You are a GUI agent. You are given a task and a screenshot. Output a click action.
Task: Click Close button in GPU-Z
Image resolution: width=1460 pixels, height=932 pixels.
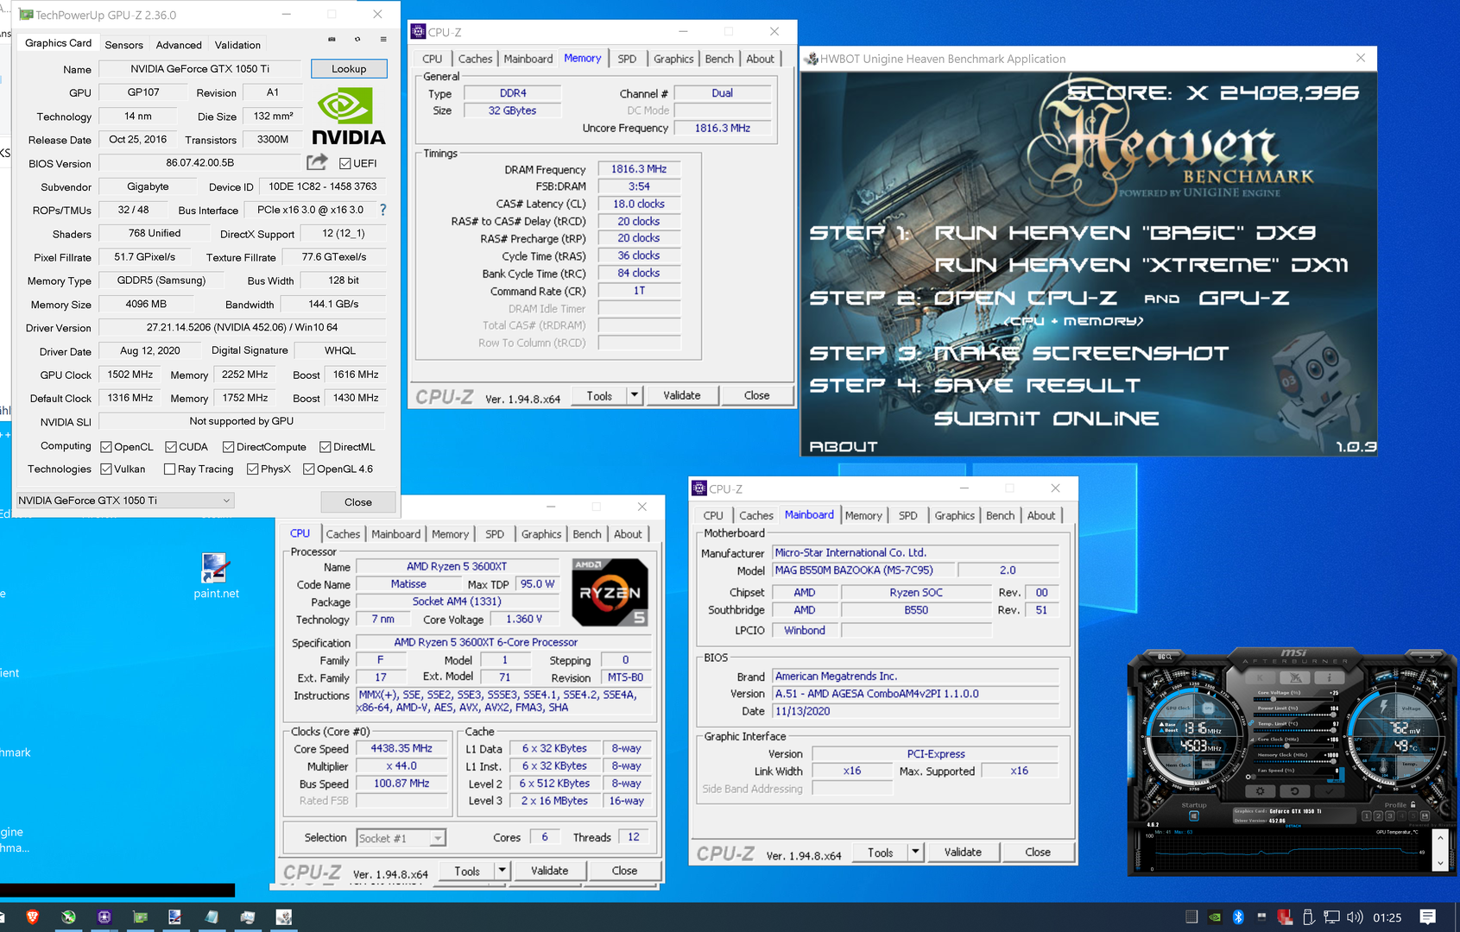(x=358, y=502)
